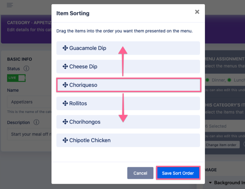
Task: Toggle the LIVE status switch
Action: tap(16, 78)
